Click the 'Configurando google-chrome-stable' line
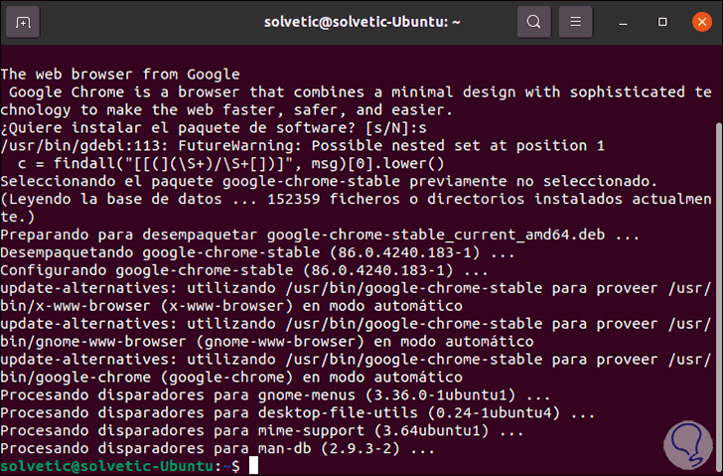The width and height of the screenshot is (723, 476). (244, 270)
